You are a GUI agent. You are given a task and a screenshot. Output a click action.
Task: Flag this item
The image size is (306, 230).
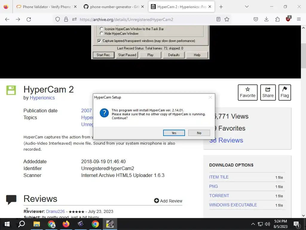coord(285,93)
